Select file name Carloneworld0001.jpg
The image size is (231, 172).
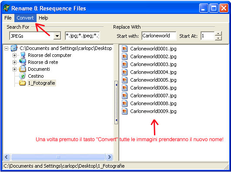point(153,49)
